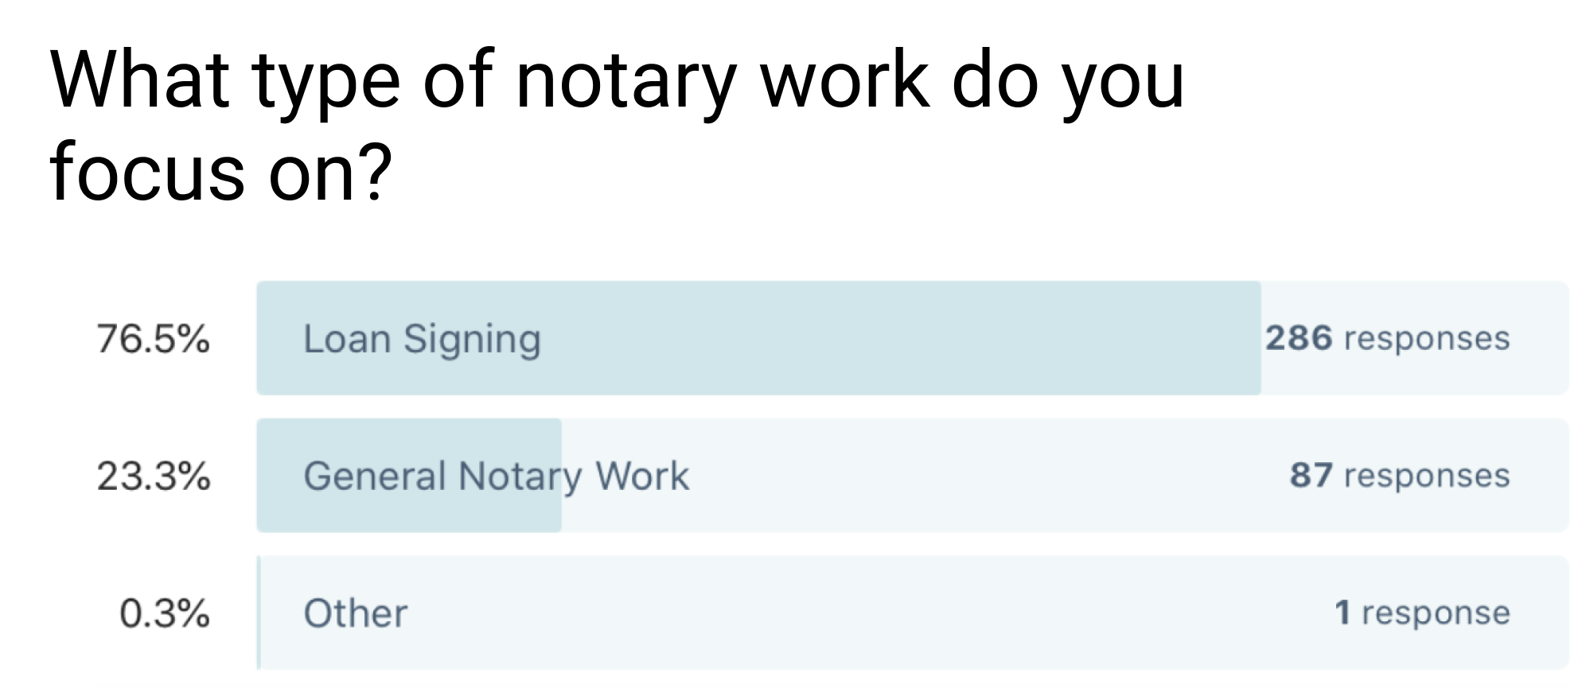Click the 87 responses count
The height and width of the screenshot is (688, 1586).
(1399, 476)
